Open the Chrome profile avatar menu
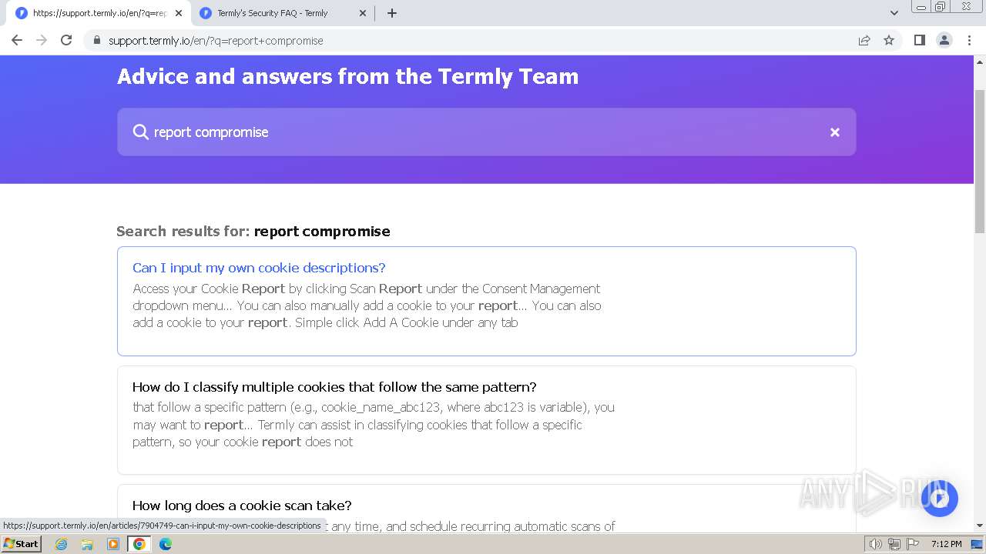 point(944,40)
